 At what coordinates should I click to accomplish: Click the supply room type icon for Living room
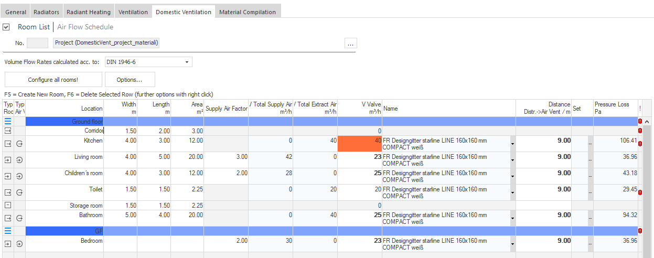(8, 160)
